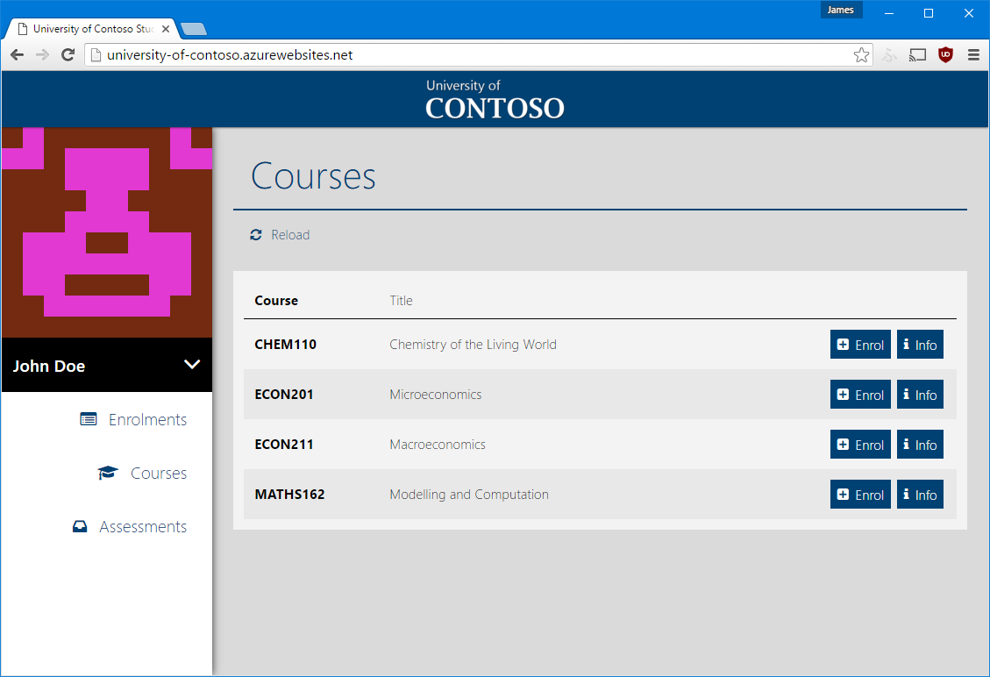Image resolution: width=990 pixels, height=677 pixels.
Task: Click the ECON211 course code
Action: (x=284, y=444)
